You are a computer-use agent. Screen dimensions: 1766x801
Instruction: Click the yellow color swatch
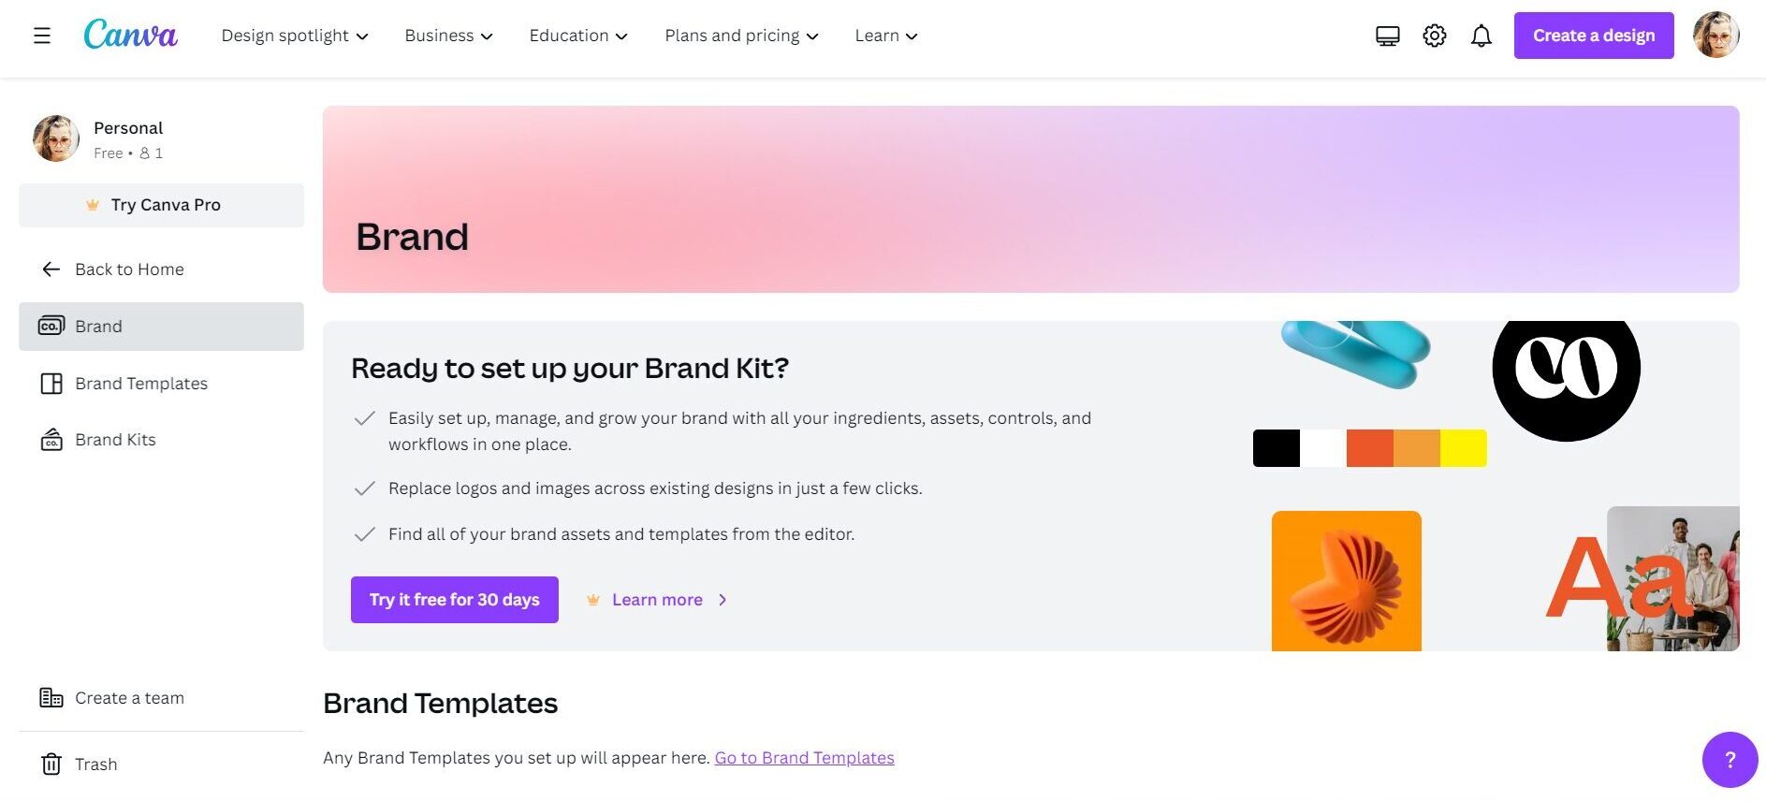pos(1463,448)
